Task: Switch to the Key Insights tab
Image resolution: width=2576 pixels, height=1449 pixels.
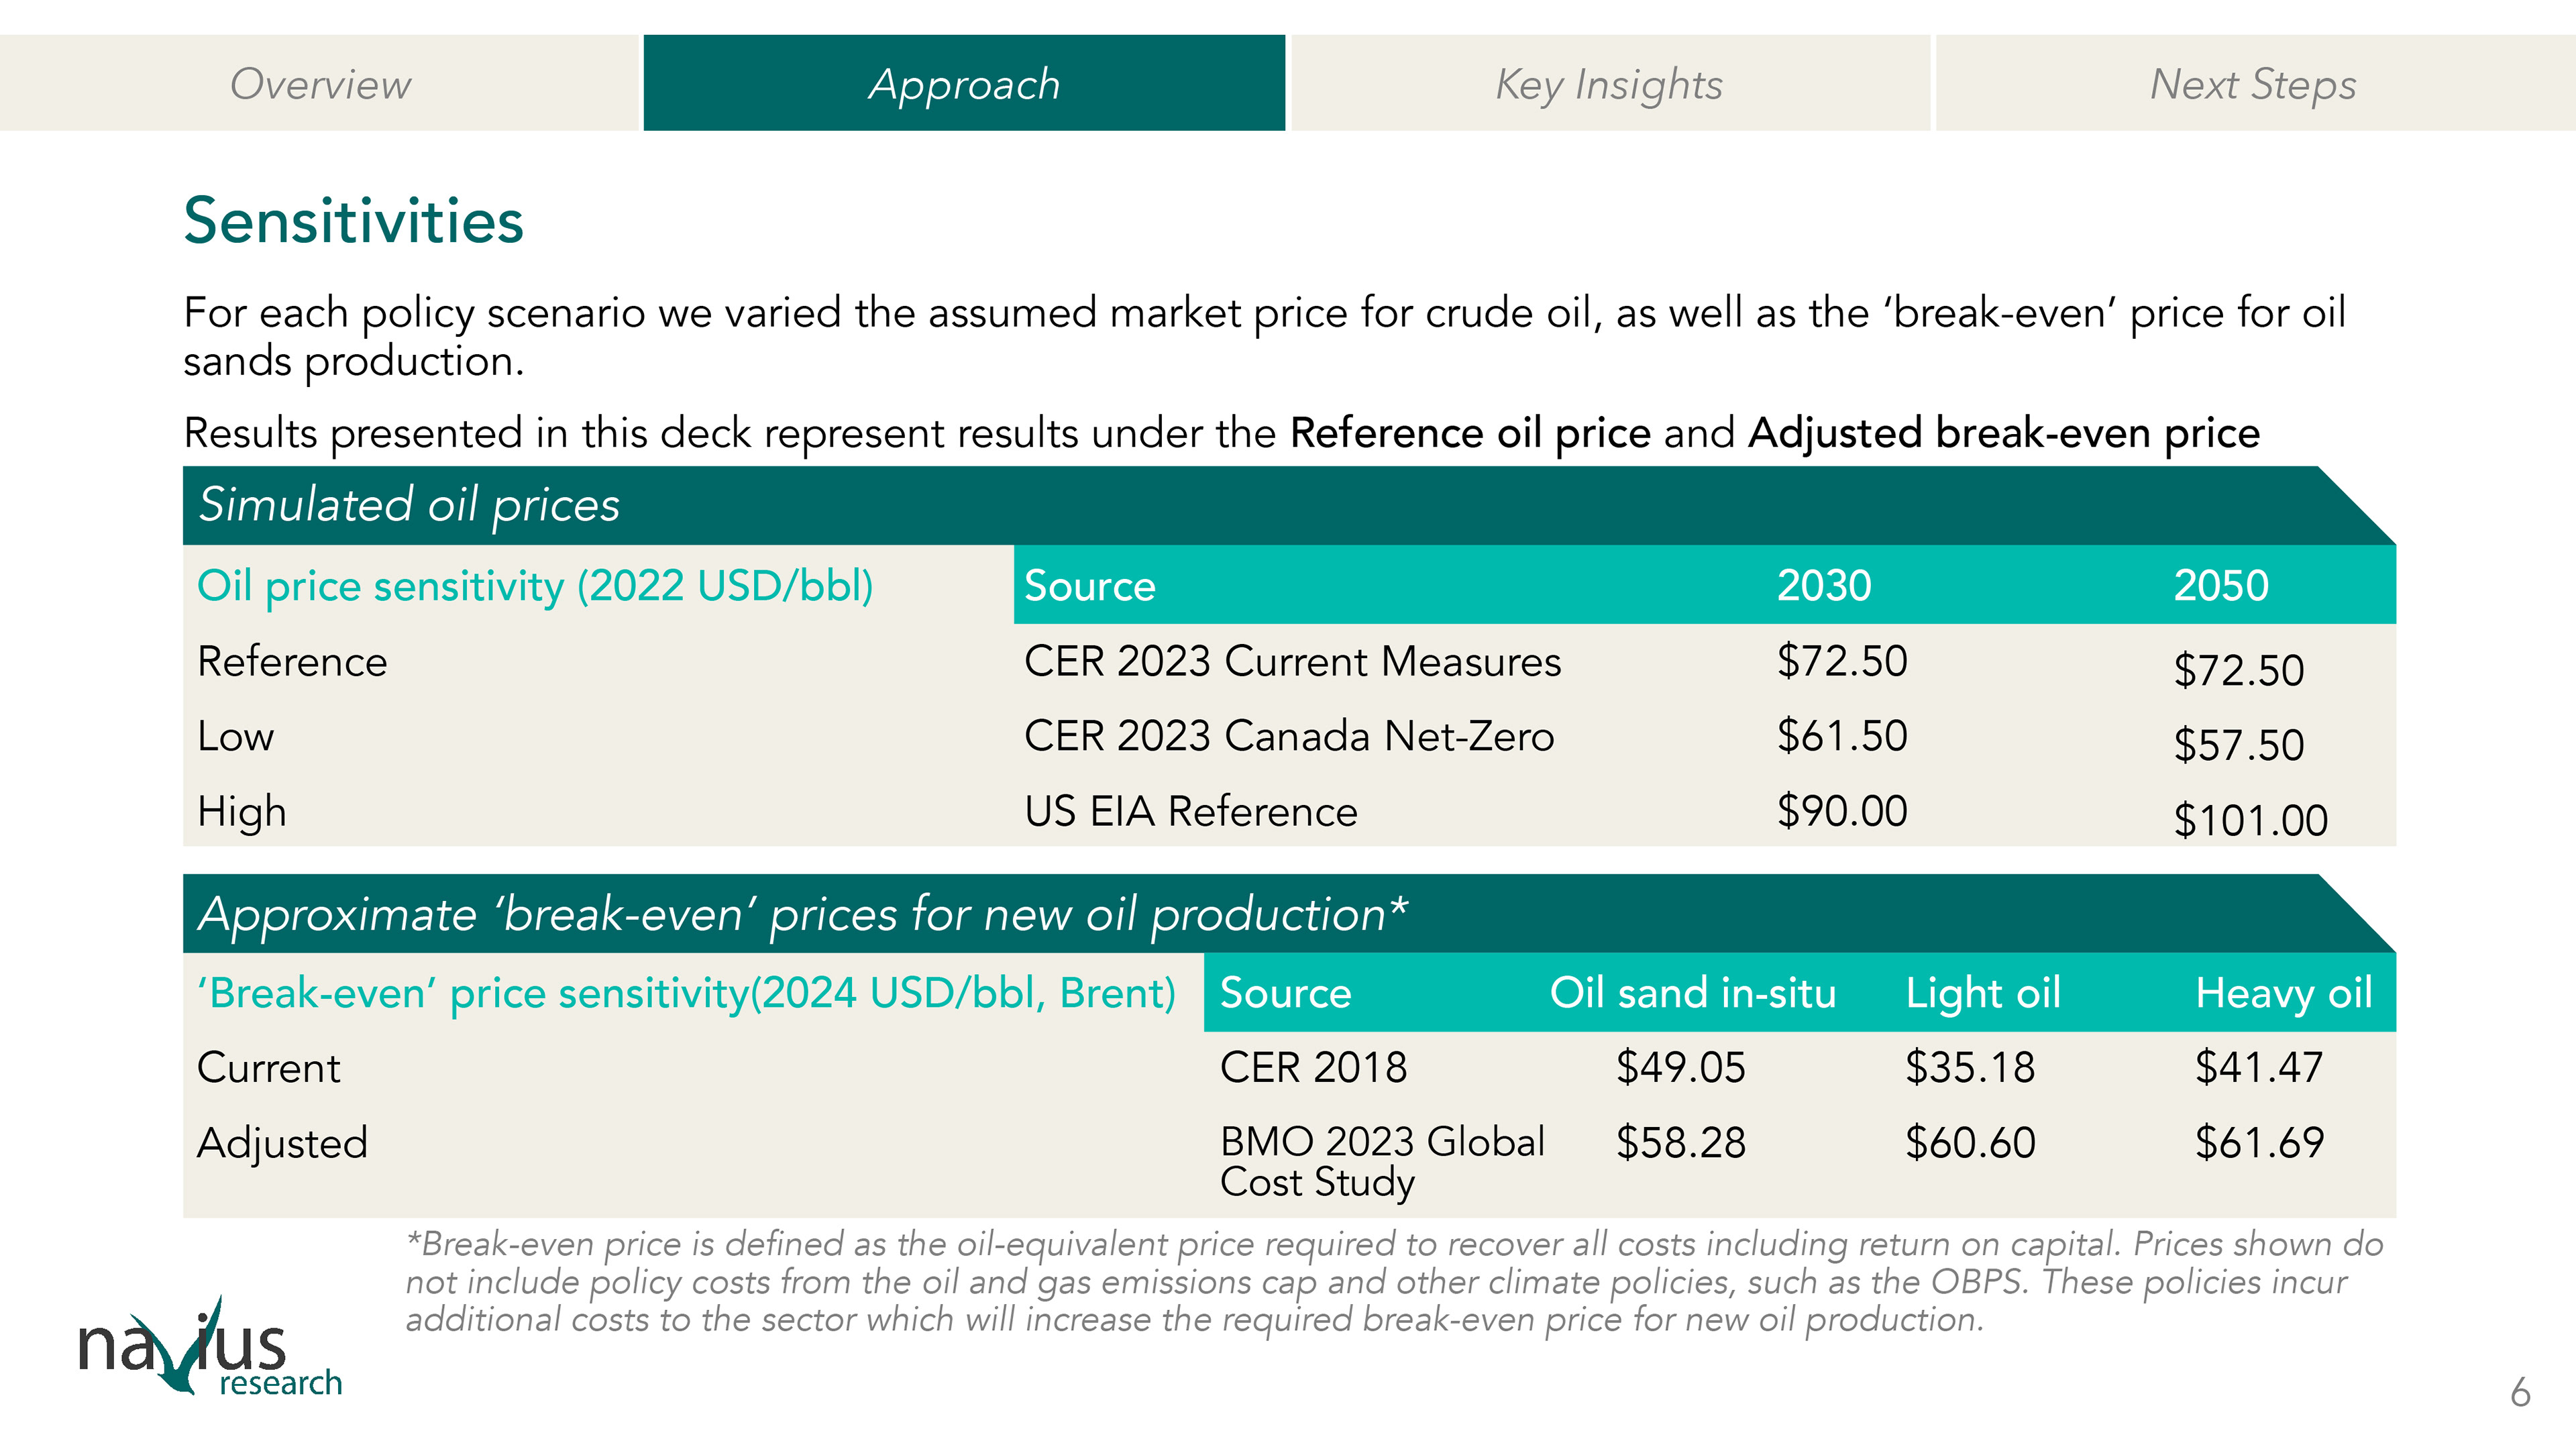Action: (1609, 84)
